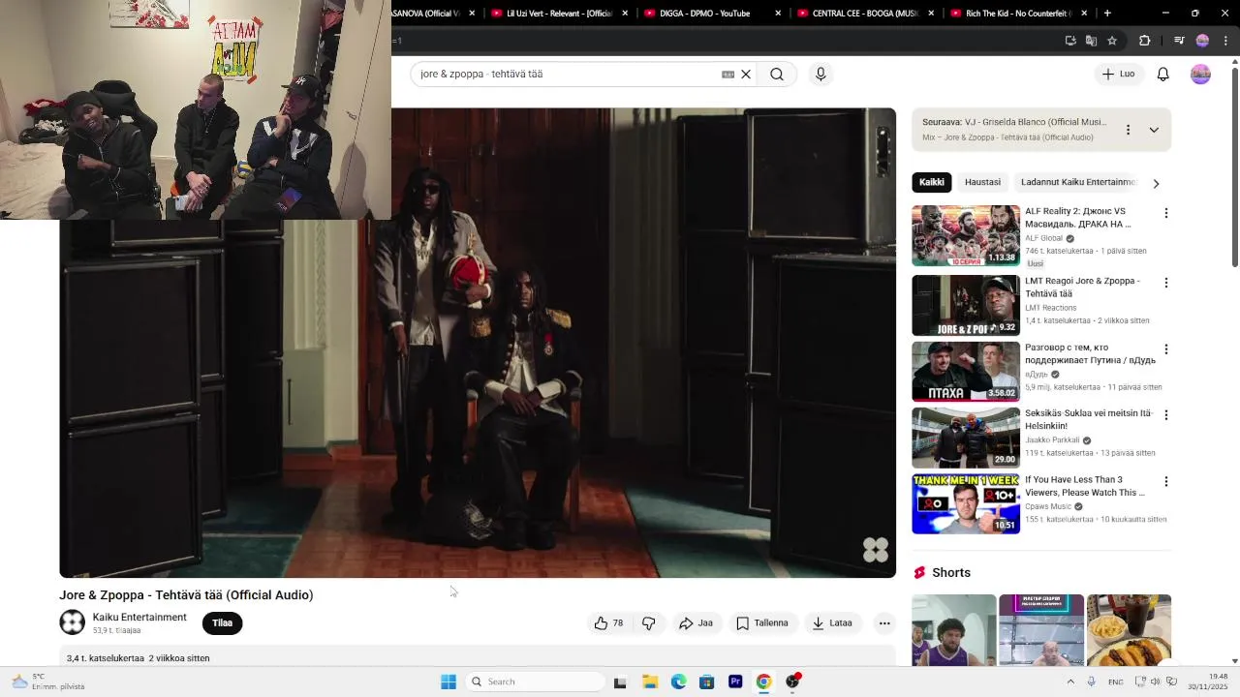Open LMT Reagoi Jore & Zpoppa video title
Screen dimensions: 1240x697
point(1082,288)
